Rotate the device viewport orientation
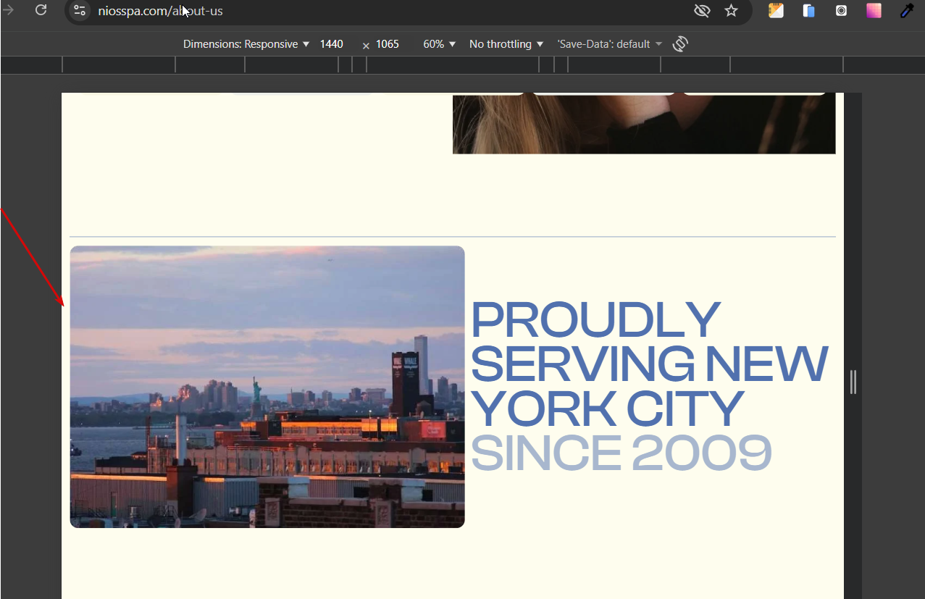Viewport: 925px width, 599px height. [x=679, y=44]
